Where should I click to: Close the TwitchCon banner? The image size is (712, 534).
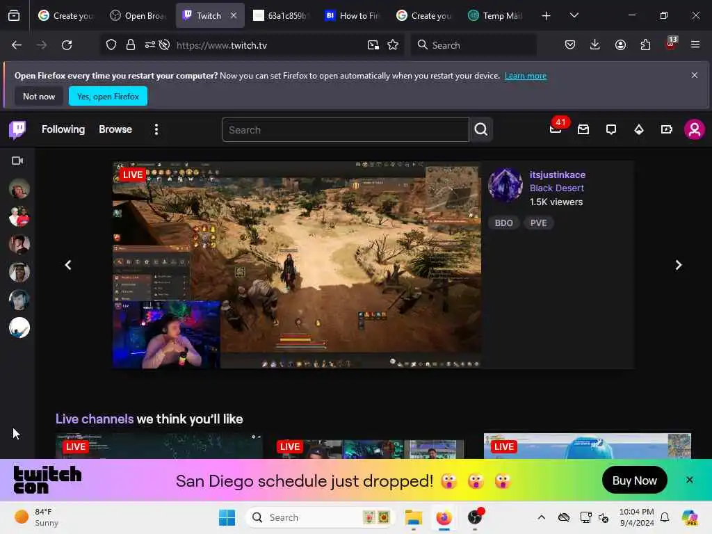689,480
